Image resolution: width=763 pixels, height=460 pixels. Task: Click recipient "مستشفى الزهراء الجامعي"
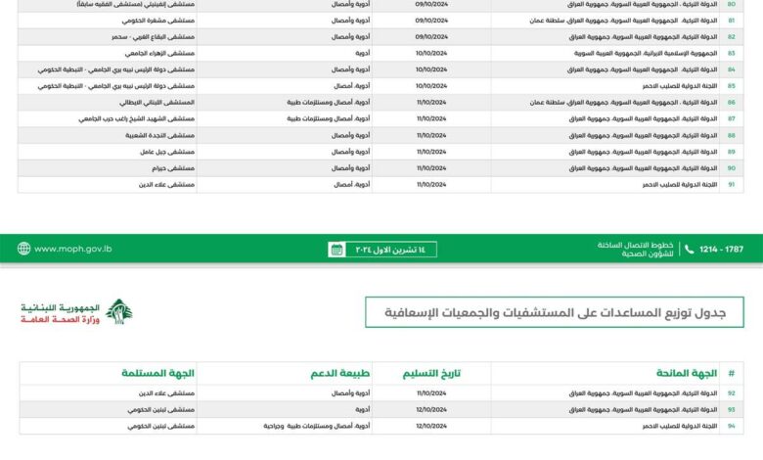point(159,53)
